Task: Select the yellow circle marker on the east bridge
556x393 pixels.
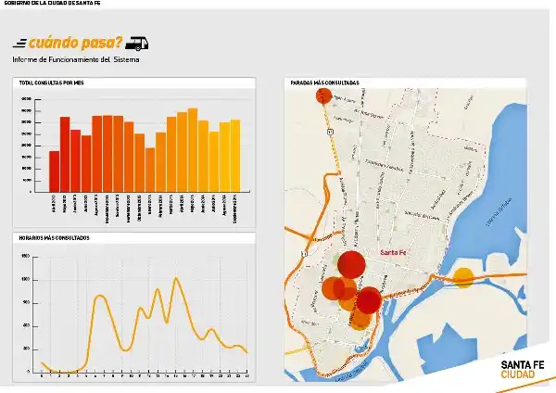Action: pyautogui.click(x=463, y=278)
